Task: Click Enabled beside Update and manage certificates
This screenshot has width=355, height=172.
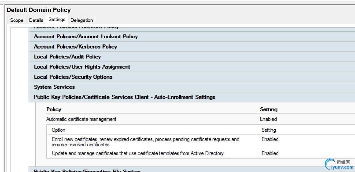Action: click(x=270, y=153)
